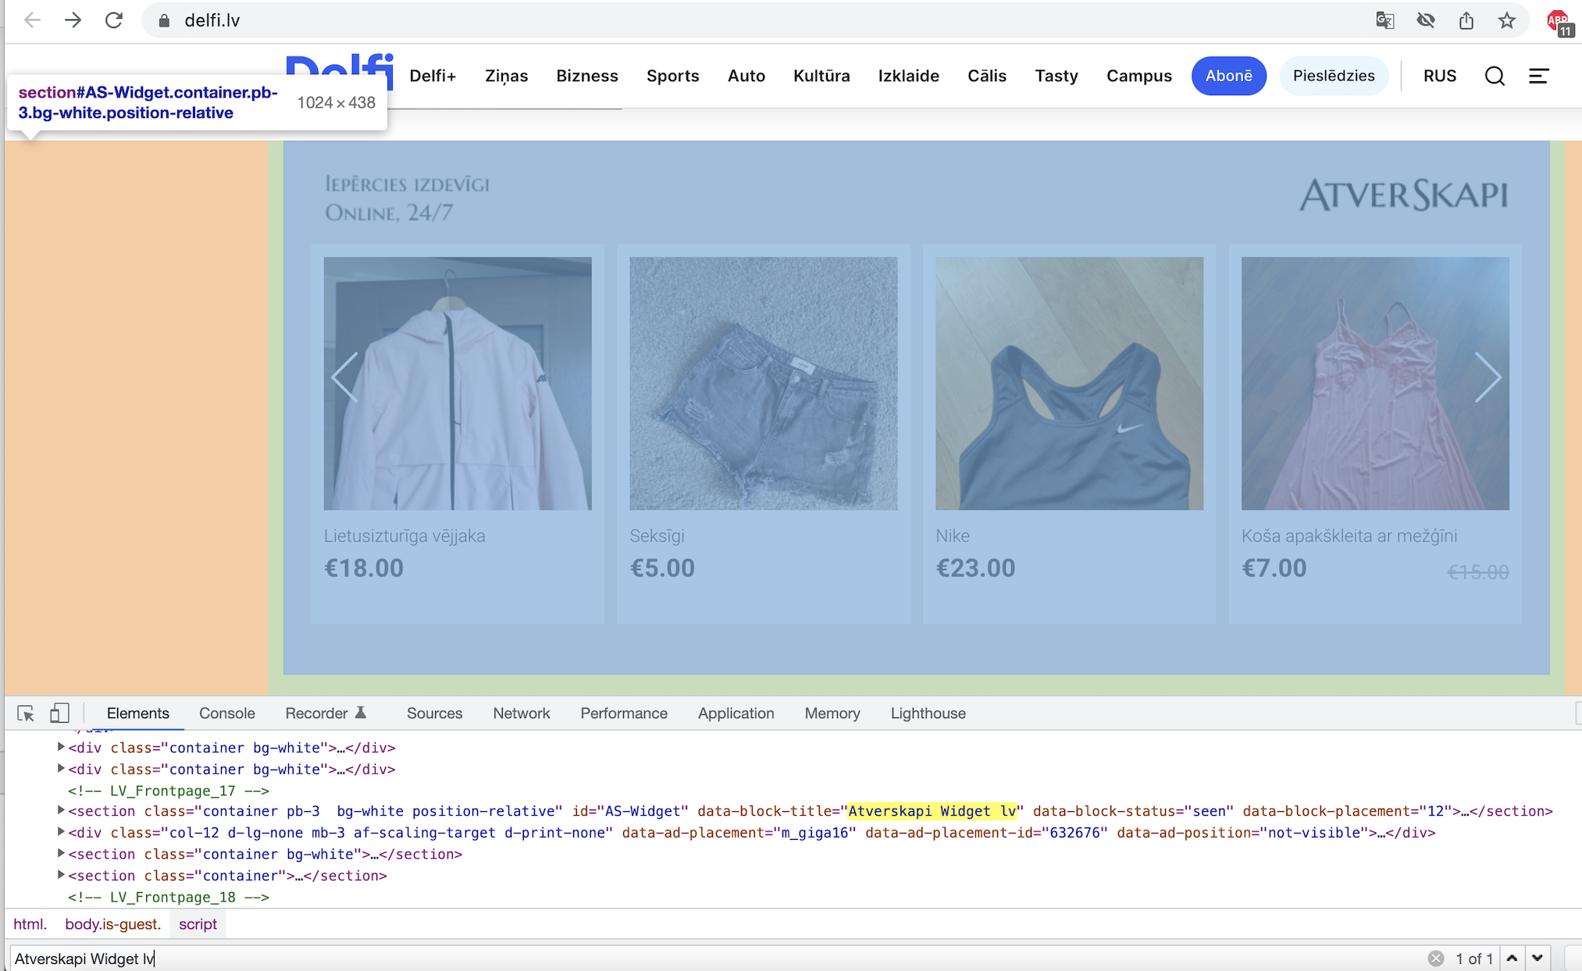Click the lock icon in address bar

tap(164, 21)
